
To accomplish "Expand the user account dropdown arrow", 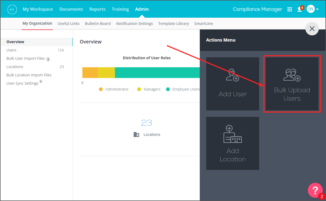I will click(317, 9).
